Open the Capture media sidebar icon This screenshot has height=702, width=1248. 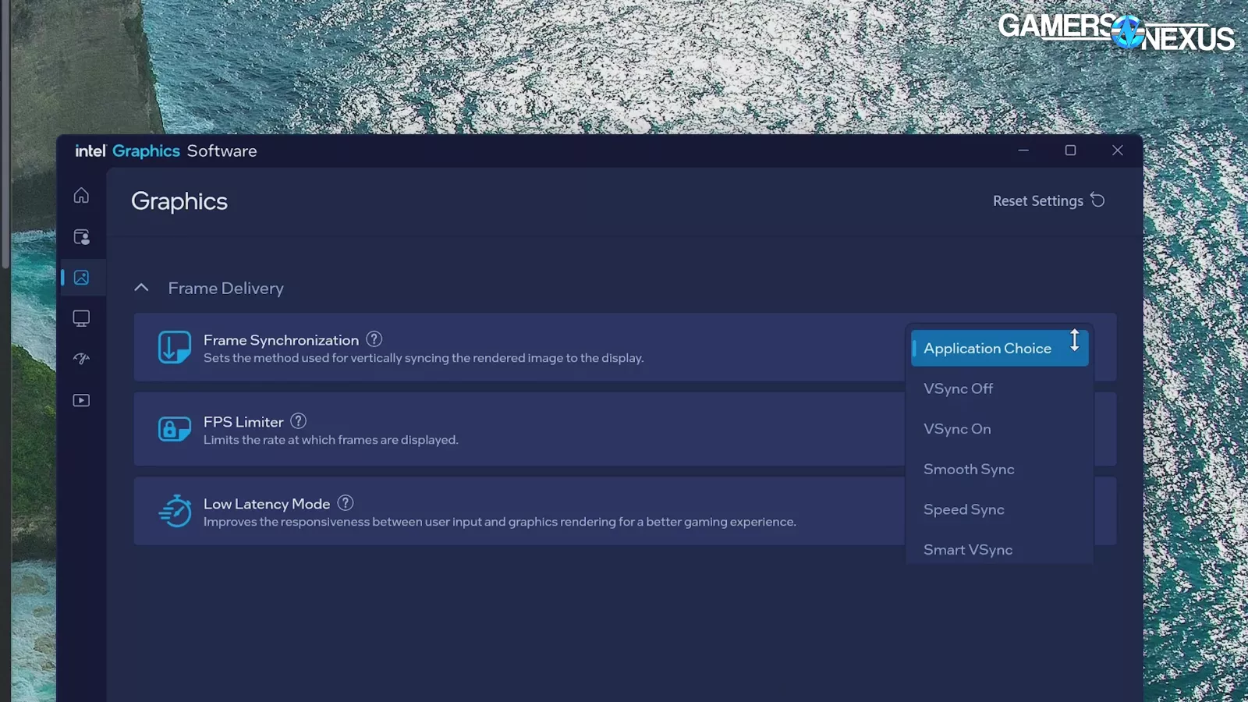81,400
